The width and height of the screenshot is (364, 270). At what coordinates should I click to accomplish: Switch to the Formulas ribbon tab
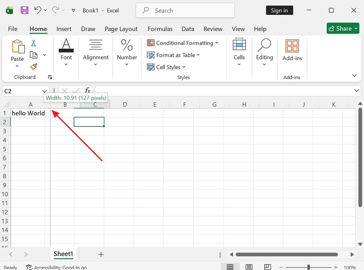tap(160, 29)
